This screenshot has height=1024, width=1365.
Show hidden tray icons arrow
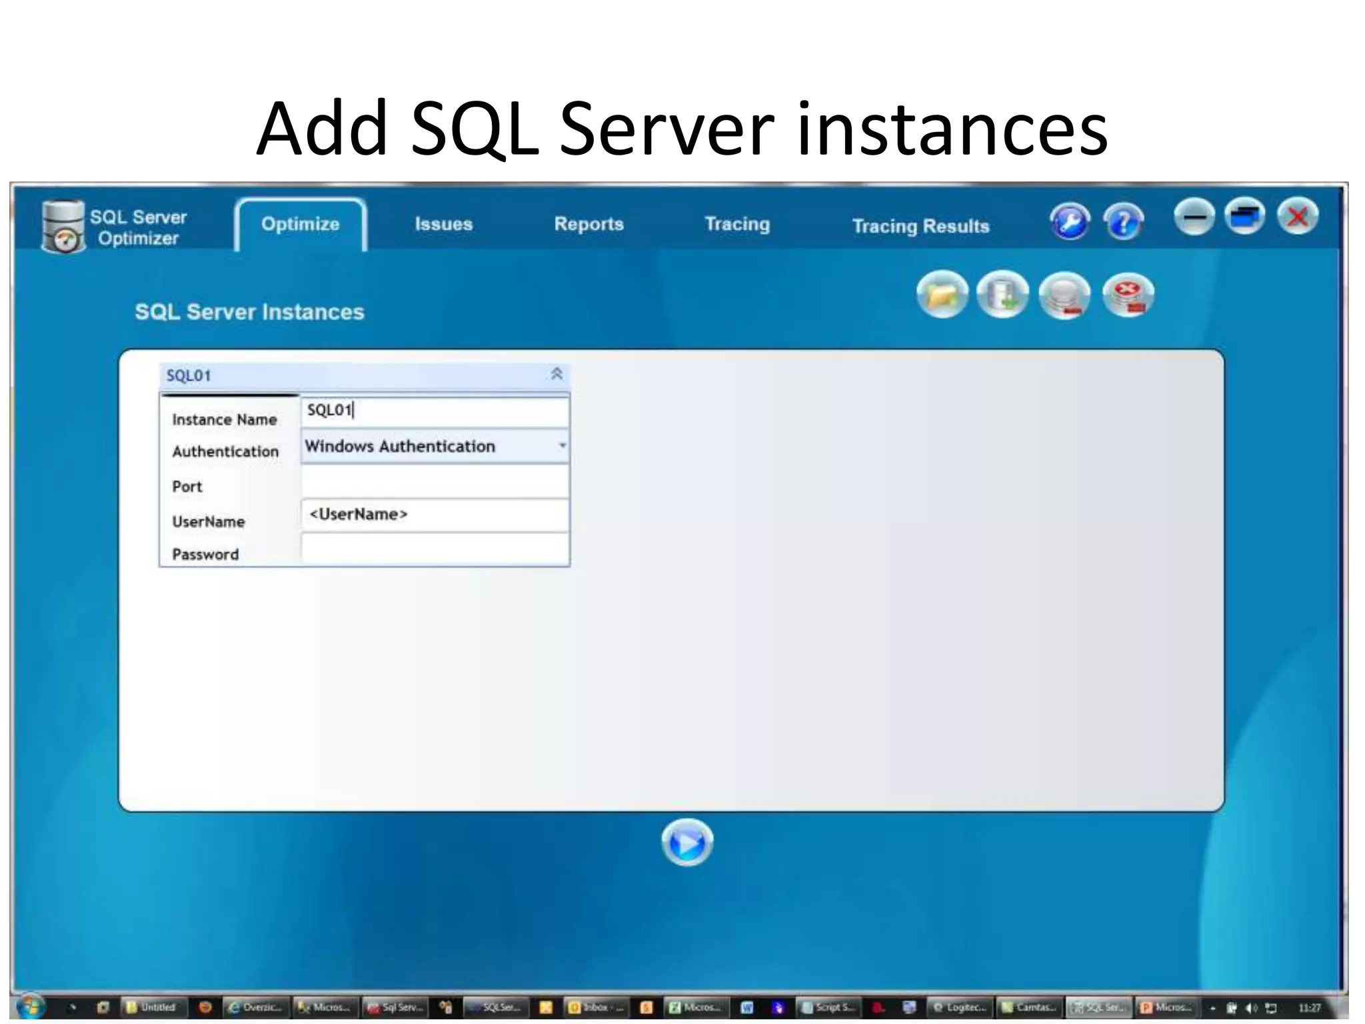[x=1213, y=1008]
